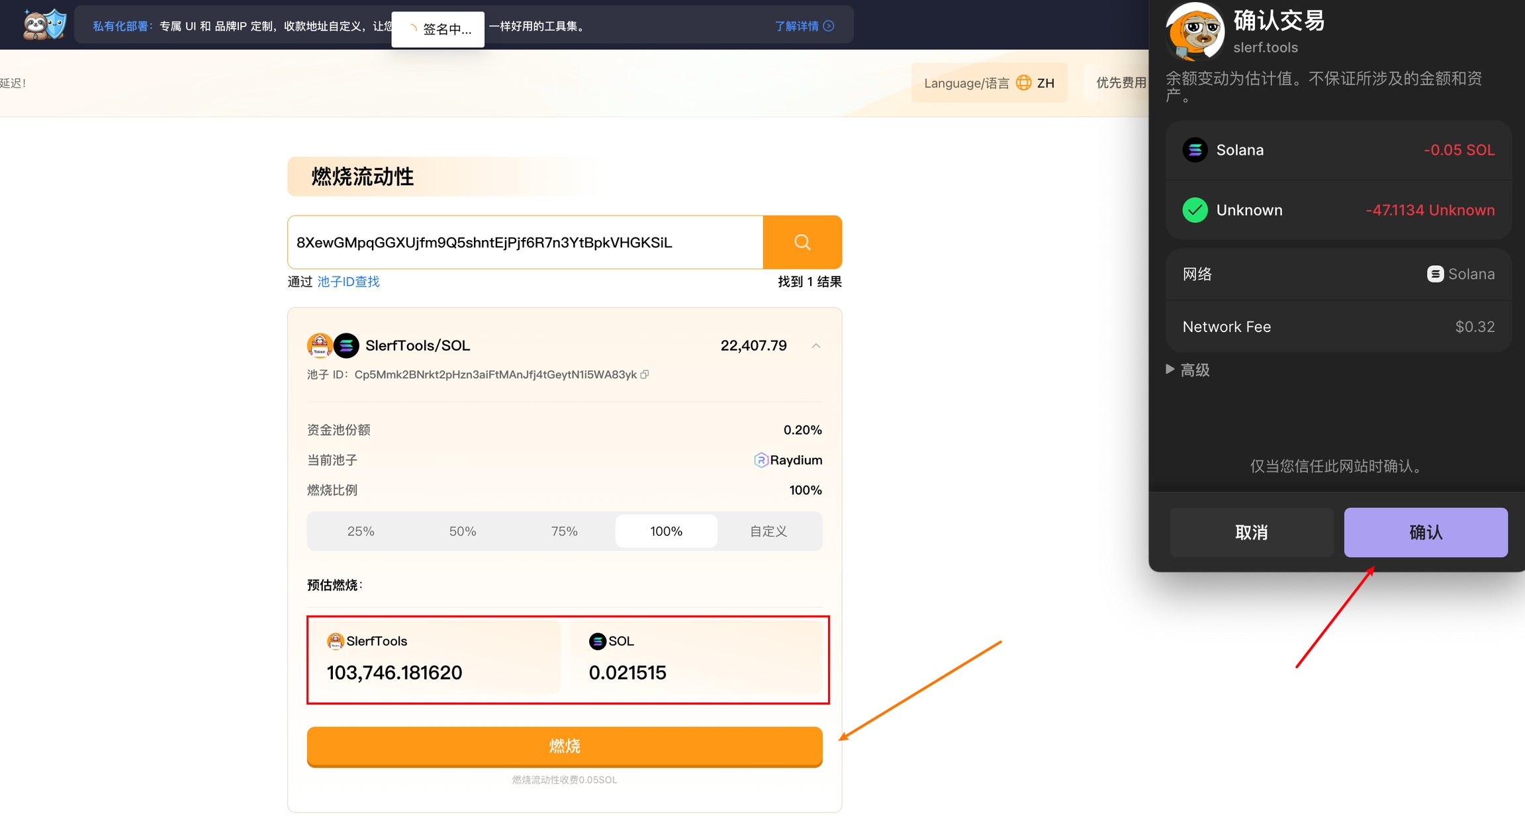Click the slerf.tools avatar in the wallet popup
This screenshot has width=1525, height=817.
tap(1195, 31)
